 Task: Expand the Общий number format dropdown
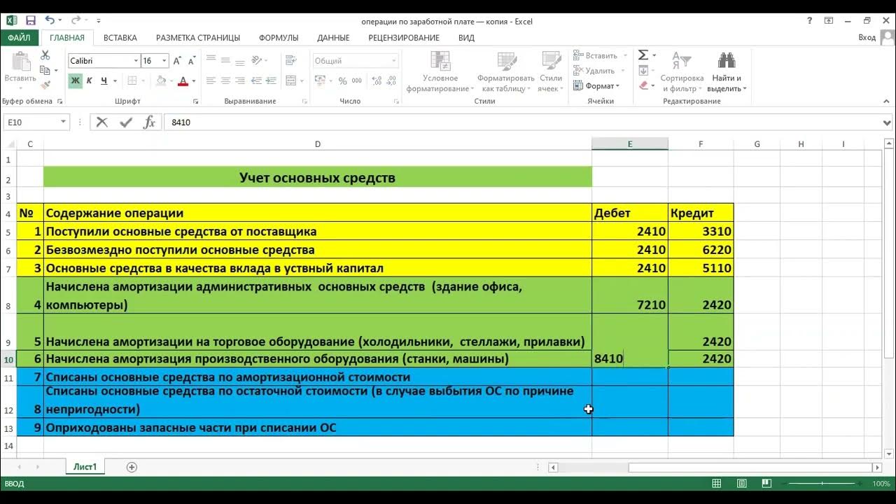394,61
